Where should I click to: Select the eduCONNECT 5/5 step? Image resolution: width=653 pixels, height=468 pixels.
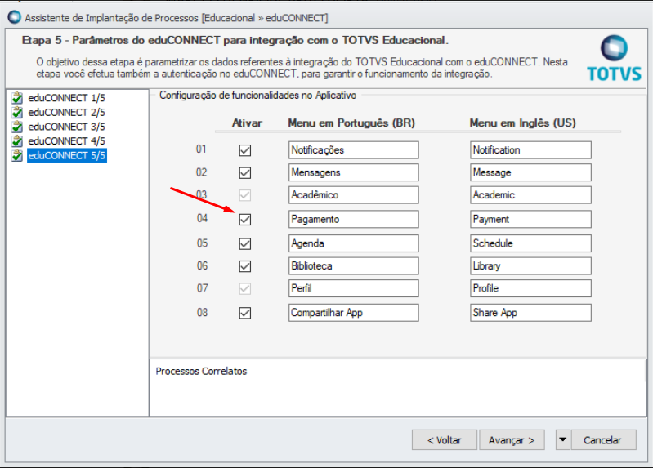pos(66,156)
